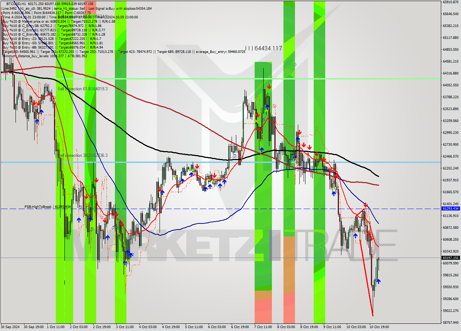Click the 30 Sep 2024 date label

(x=10, y=327)
